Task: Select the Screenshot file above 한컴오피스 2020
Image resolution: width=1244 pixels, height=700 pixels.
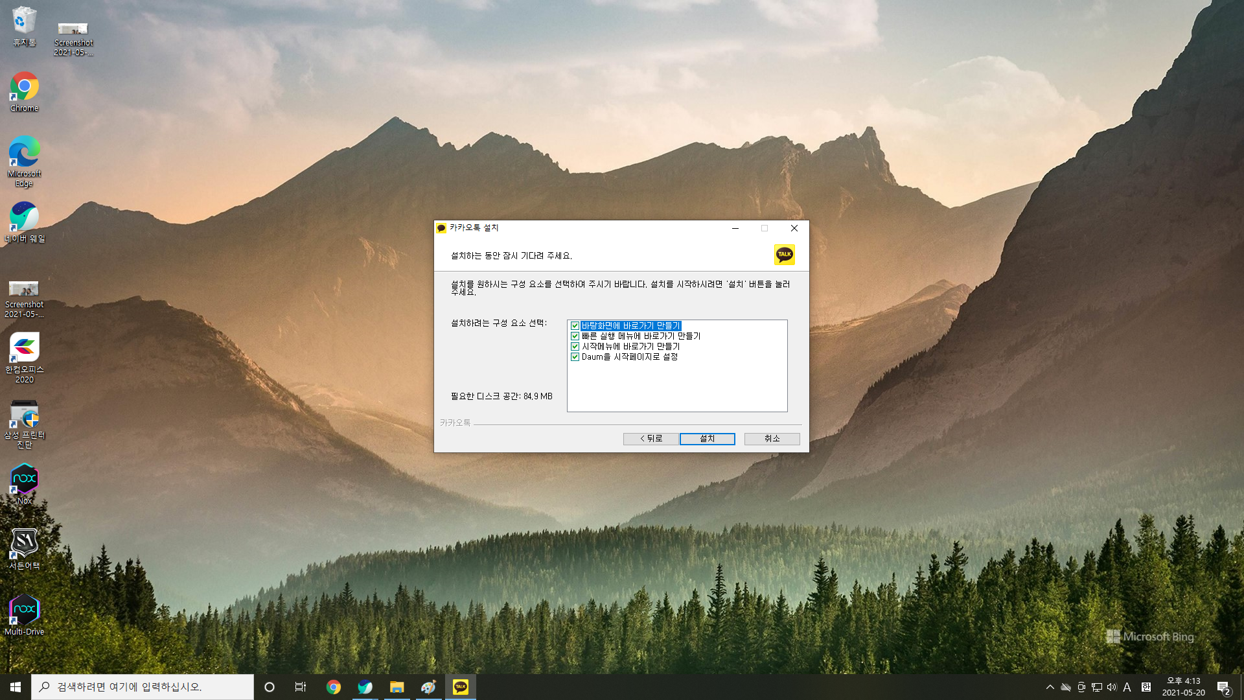Action: click(25, 299)
